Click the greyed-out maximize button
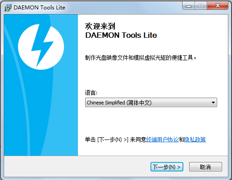 coord(201,6)
